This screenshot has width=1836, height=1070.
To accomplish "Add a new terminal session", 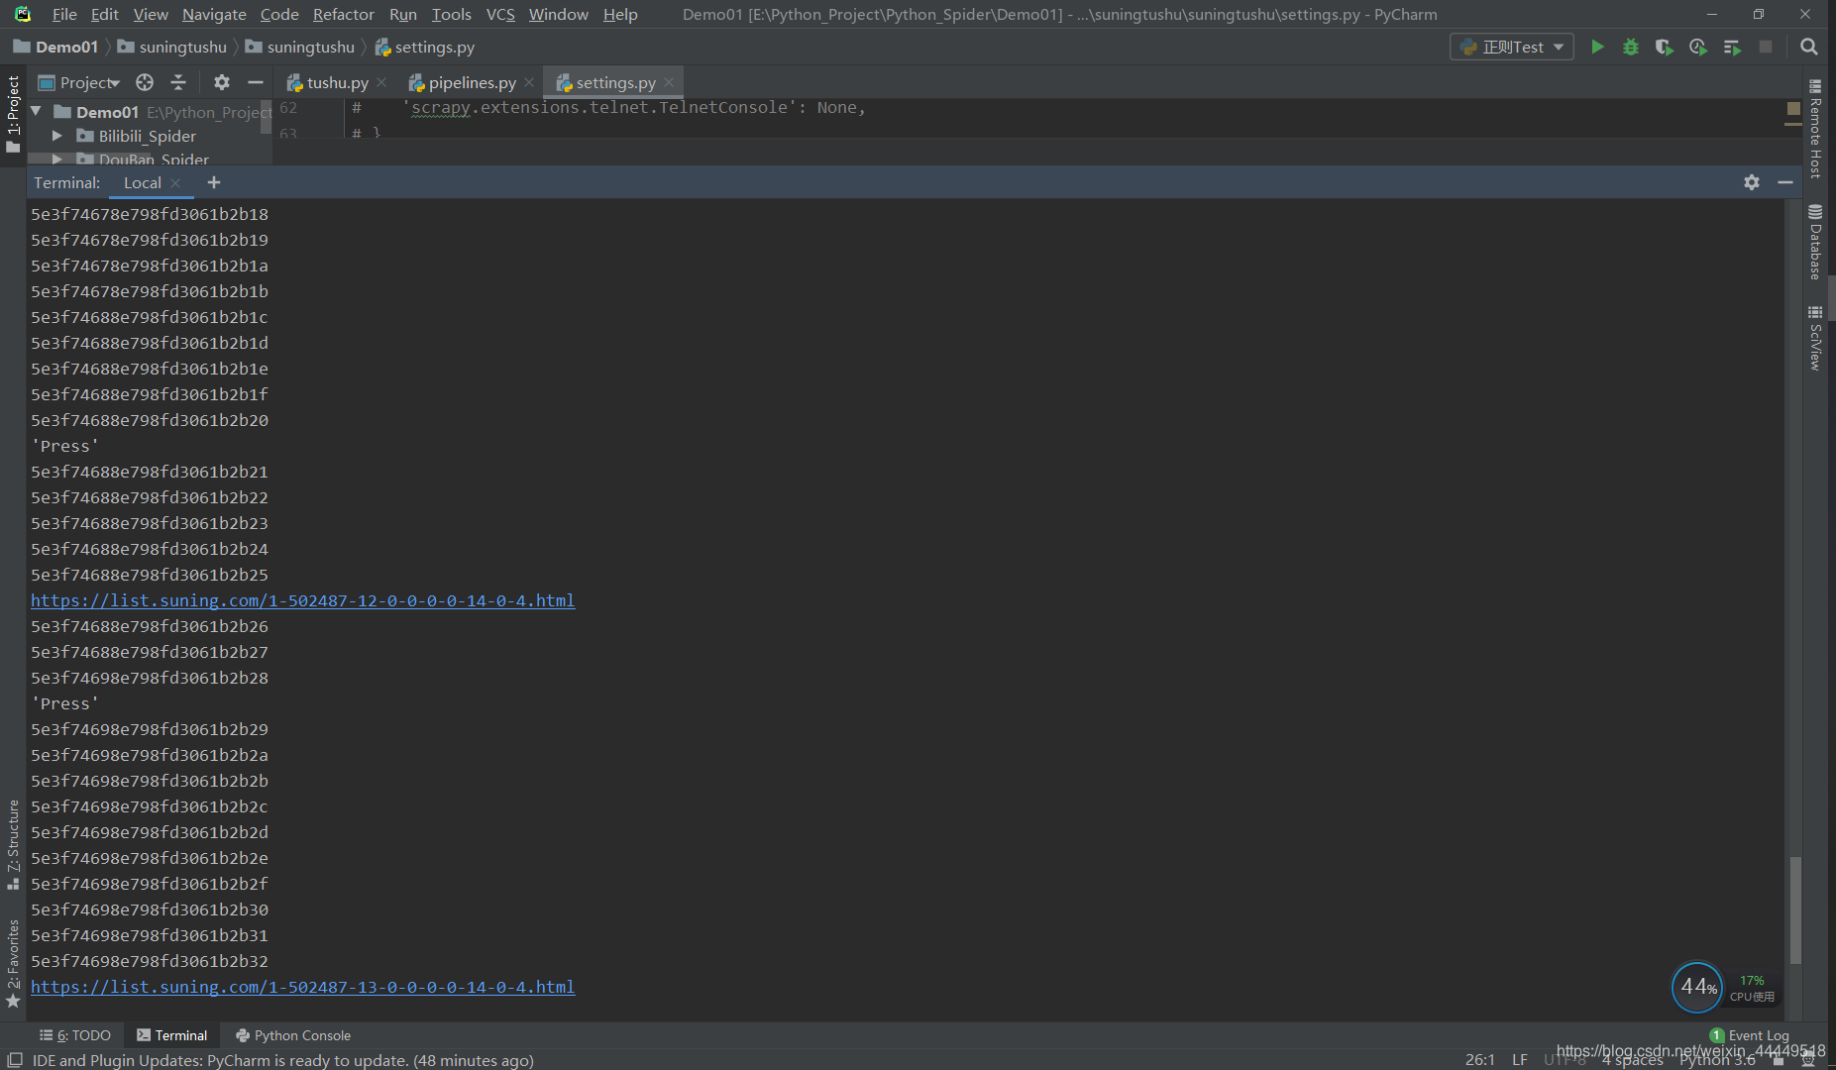I will click(x=213, y=182).
